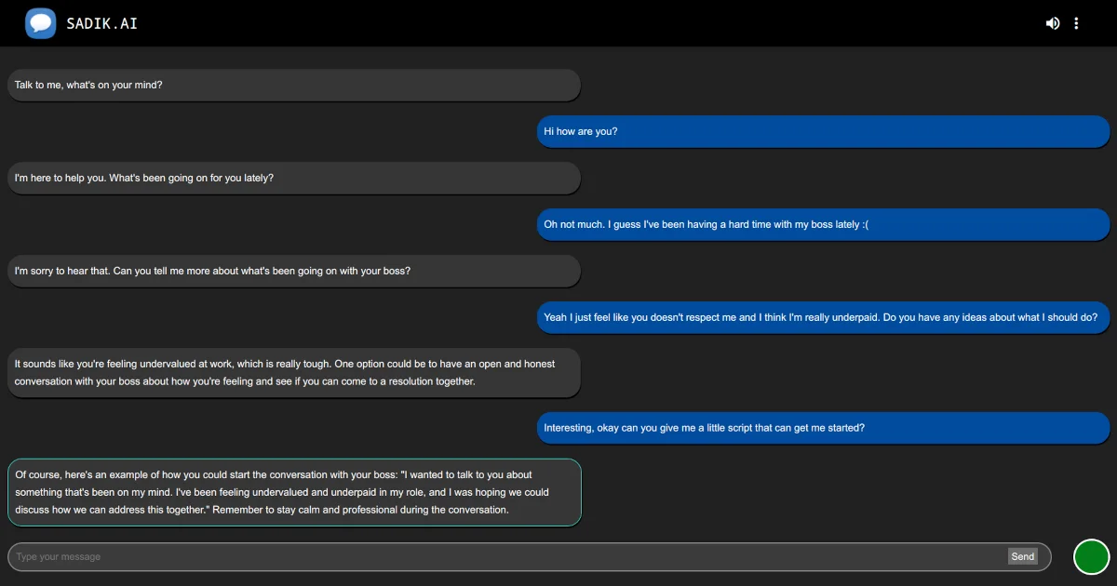Click Send to submit a message

point(1022,556)
